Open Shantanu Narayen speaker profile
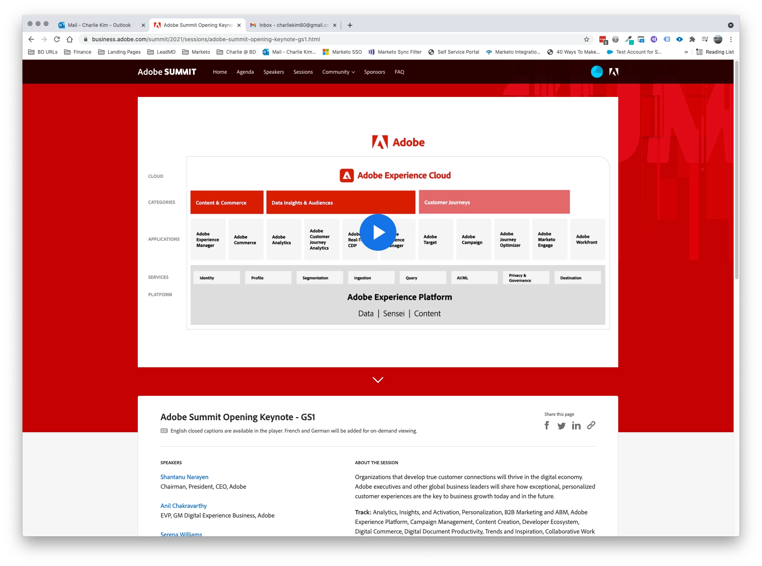762x566 pixels. (184, 477)
